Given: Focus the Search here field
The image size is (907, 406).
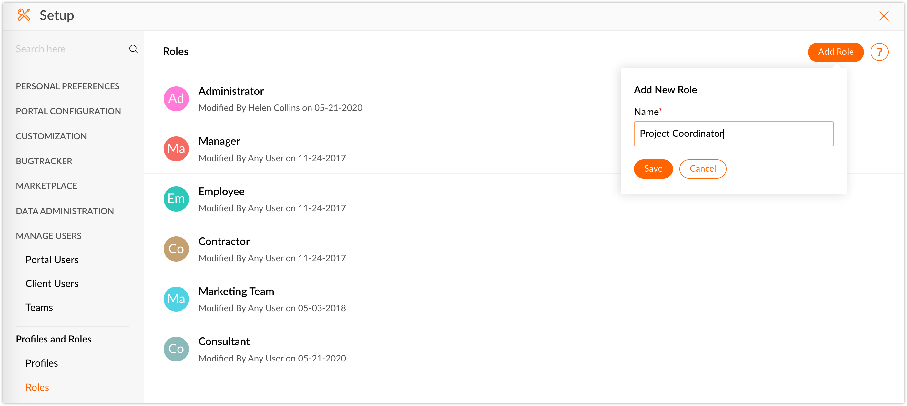Looking at the screenshot, I should (x=70, y=49).
